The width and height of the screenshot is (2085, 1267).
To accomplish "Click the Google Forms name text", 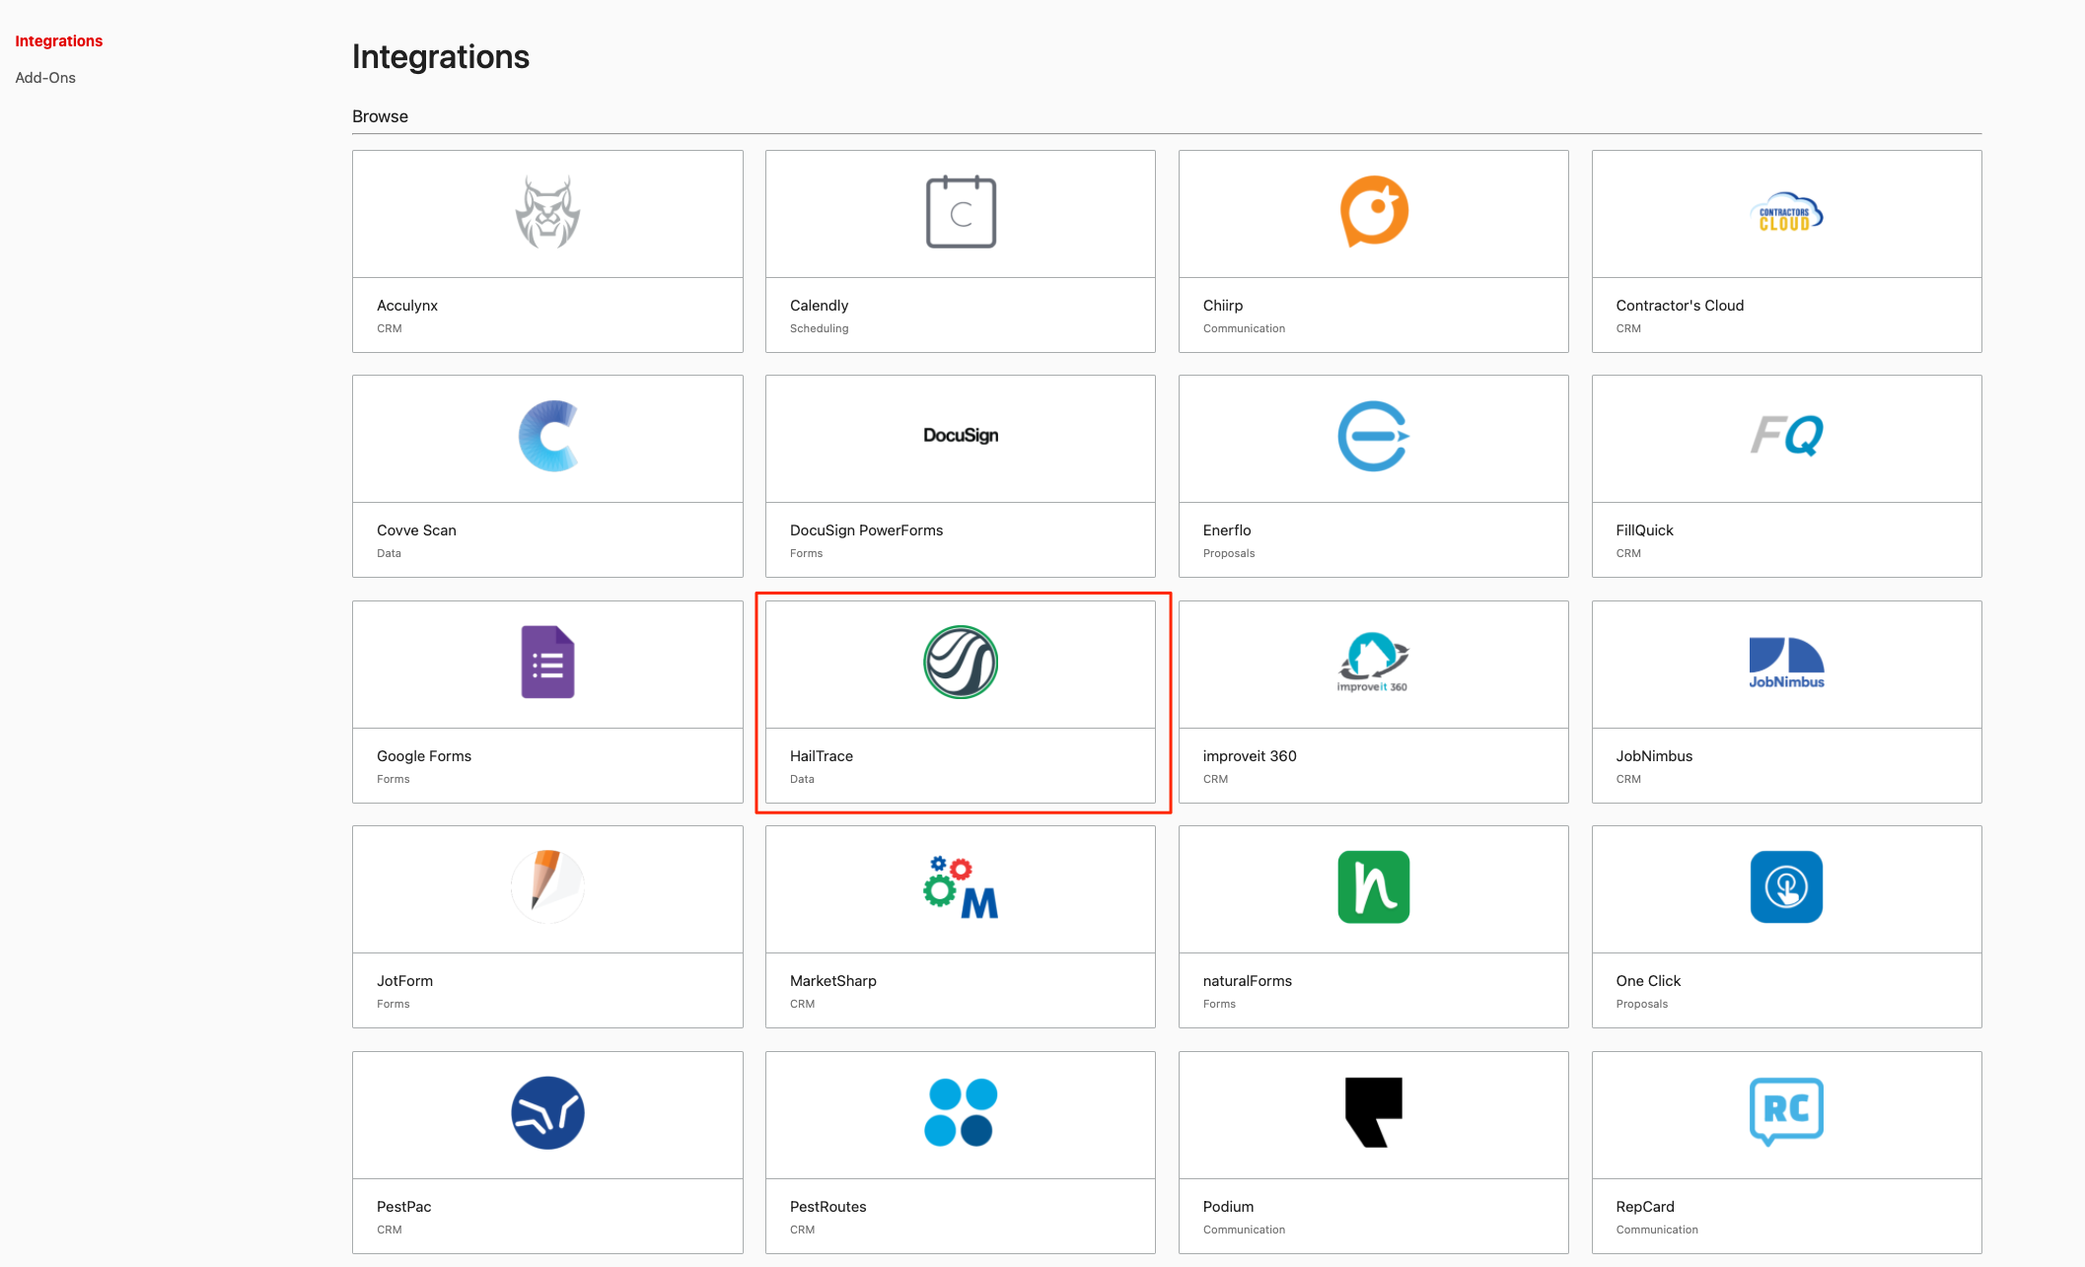I will coord(424,755).
